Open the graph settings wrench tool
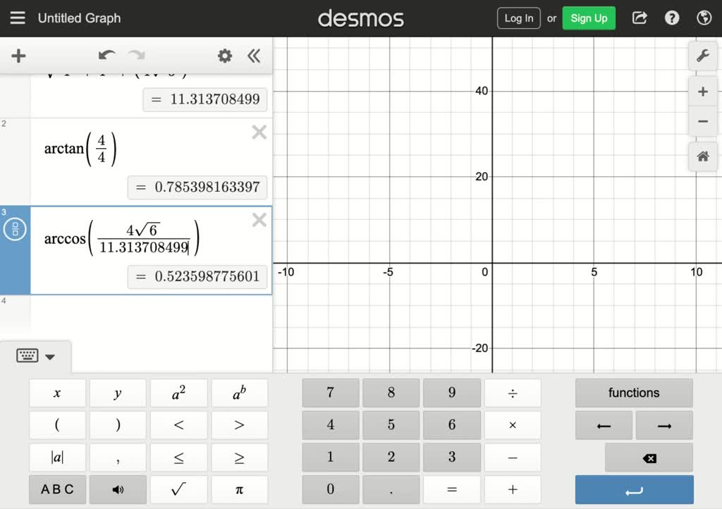 702,56
